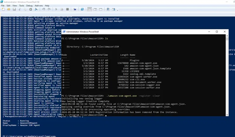Click the LastWriteTime column header
The height and width of the screenshot is (137, 235).
[99, 55]
